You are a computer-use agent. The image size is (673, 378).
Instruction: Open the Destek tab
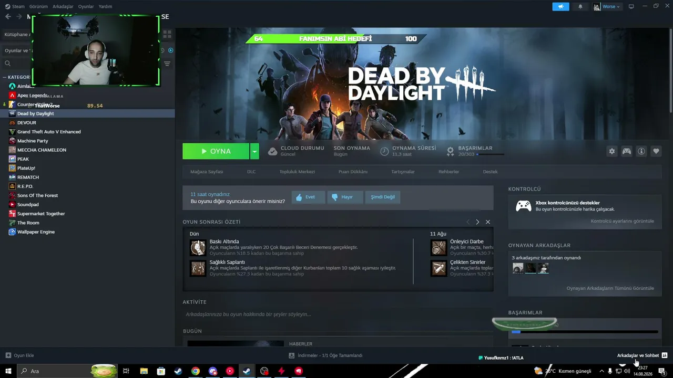(490, 172)
